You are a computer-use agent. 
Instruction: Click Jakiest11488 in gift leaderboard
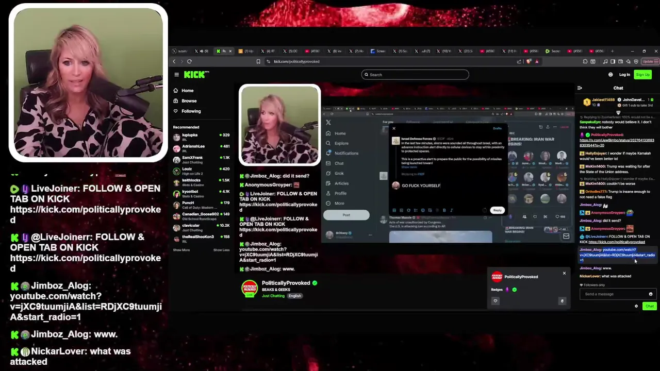click(x=603, y=100)
